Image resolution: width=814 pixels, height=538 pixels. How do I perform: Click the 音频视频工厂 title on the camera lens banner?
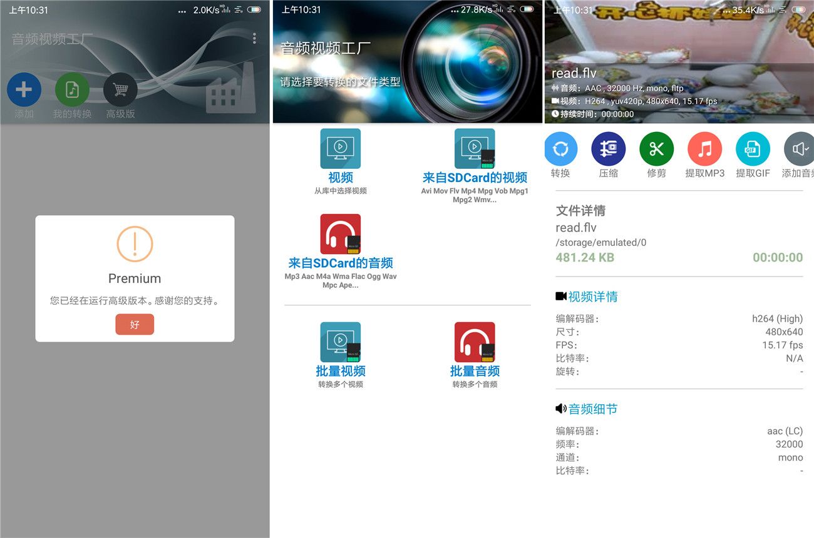(x=326, y=48)
